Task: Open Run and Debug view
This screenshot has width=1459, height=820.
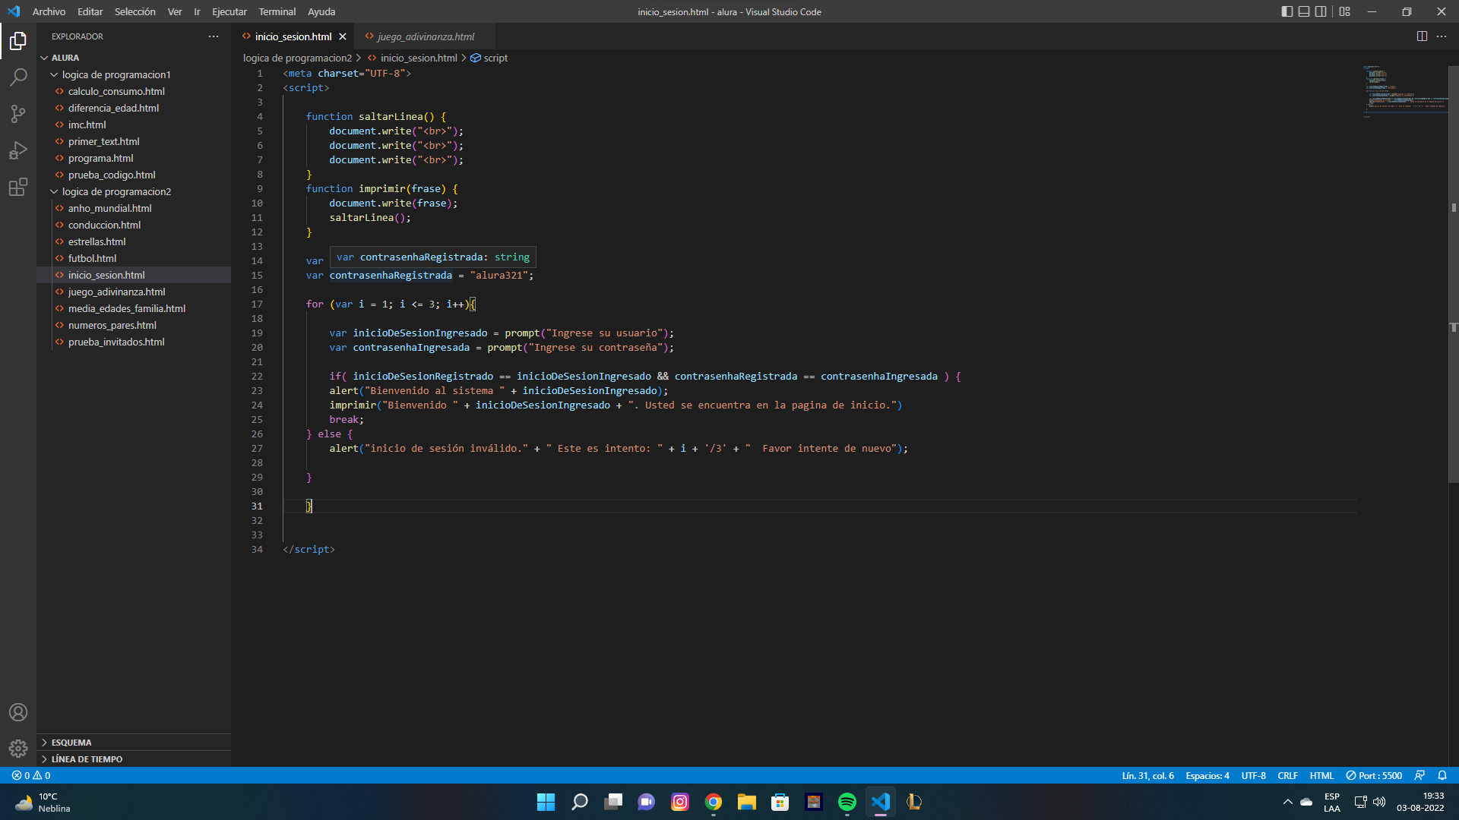Action: 18,150
